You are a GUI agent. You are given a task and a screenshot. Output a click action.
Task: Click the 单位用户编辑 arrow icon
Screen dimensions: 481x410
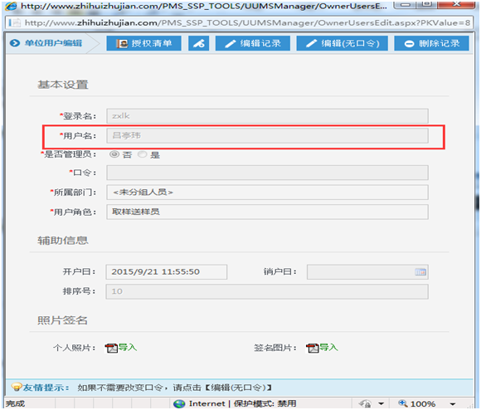(14, 43)
